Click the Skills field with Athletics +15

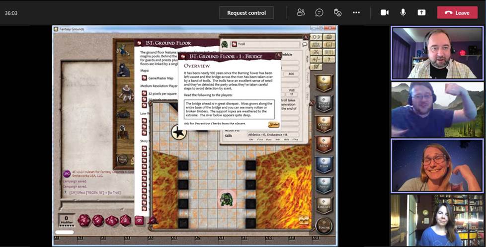point(273,135)
